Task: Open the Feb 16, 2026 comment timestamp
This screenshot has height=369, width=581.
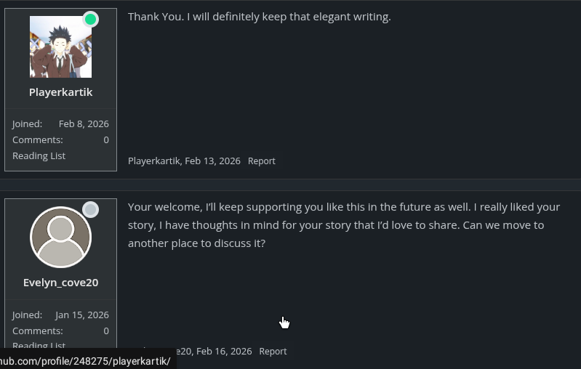Action: pos(224,351)
